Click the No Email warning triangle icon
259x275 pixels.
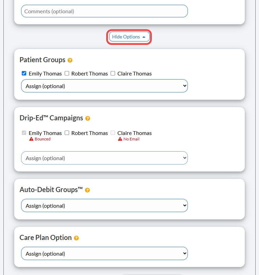pyautogui.click(x=120, y=139)
